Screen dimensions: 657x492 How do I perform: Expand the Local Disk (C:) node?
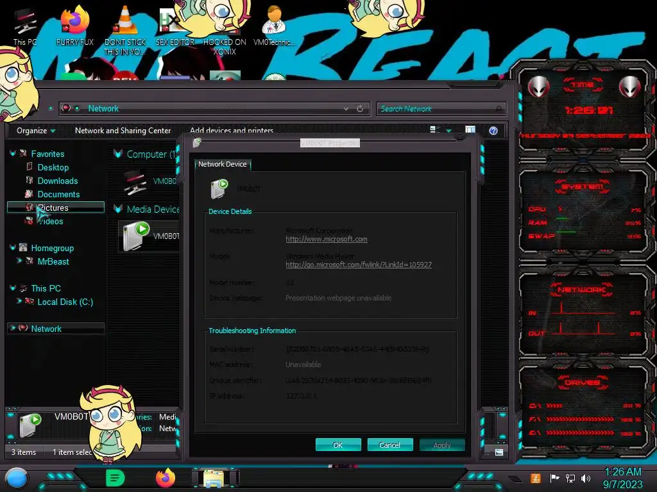19,301
